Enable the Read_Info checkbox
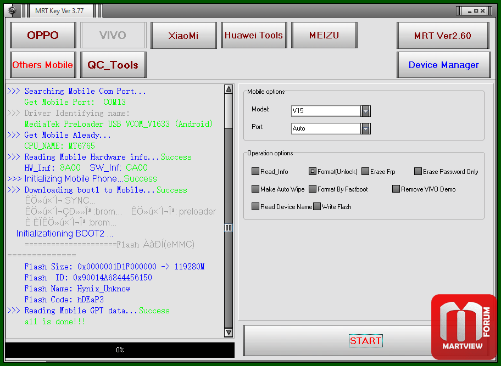This screenshot has width=501, height=366. pos(255,171)
